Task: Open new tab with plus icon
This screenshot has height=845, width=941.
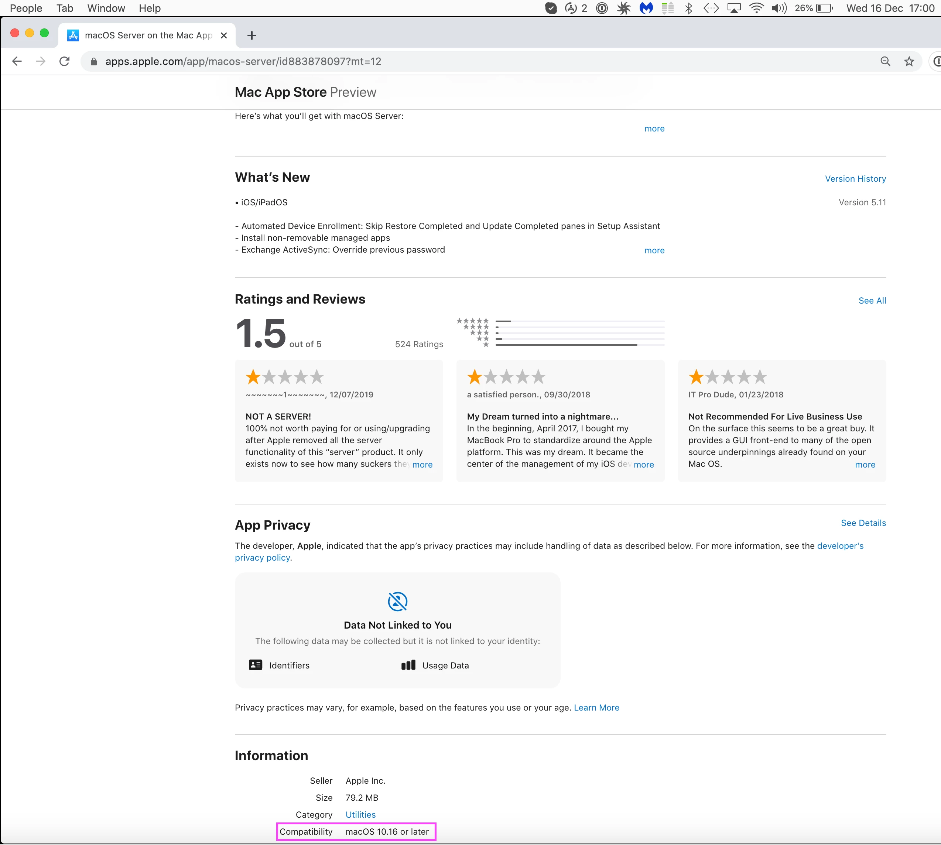Action: [251, 35]
